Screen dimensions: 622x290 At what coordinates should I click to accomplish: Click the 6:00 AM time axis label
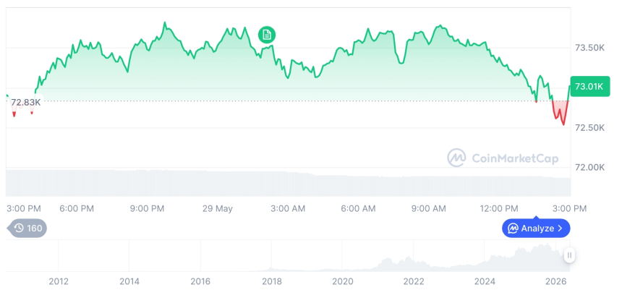(358, 209)
